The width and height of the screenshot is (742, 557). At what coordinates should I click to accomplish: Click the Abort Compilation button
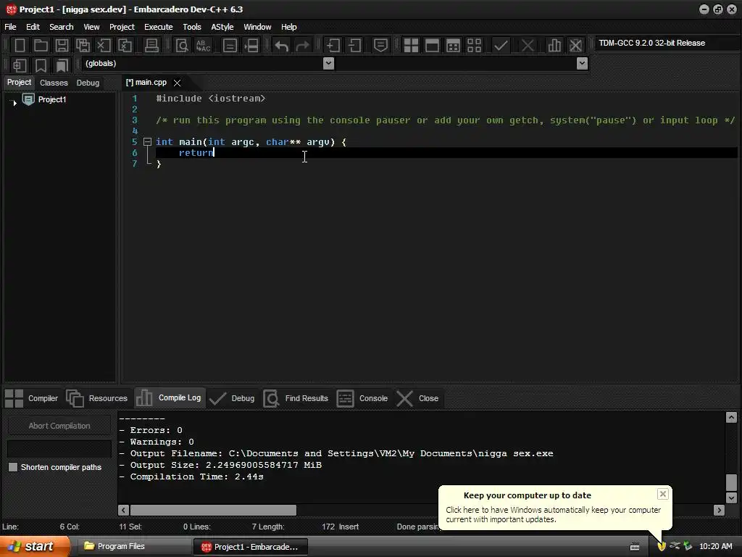[x=59, y=426]
